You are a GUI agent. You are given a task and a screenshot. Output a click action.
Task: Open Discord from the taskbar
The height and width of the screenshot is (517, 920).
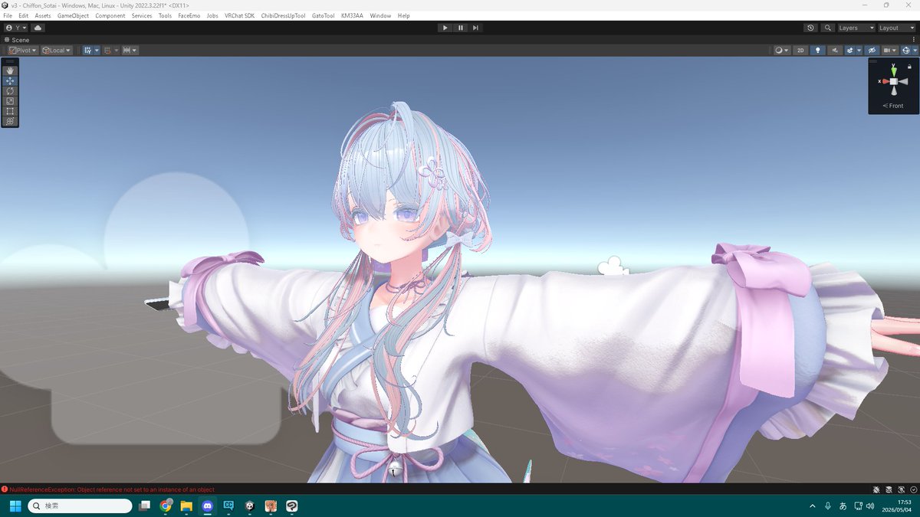(x=207, y=506)
